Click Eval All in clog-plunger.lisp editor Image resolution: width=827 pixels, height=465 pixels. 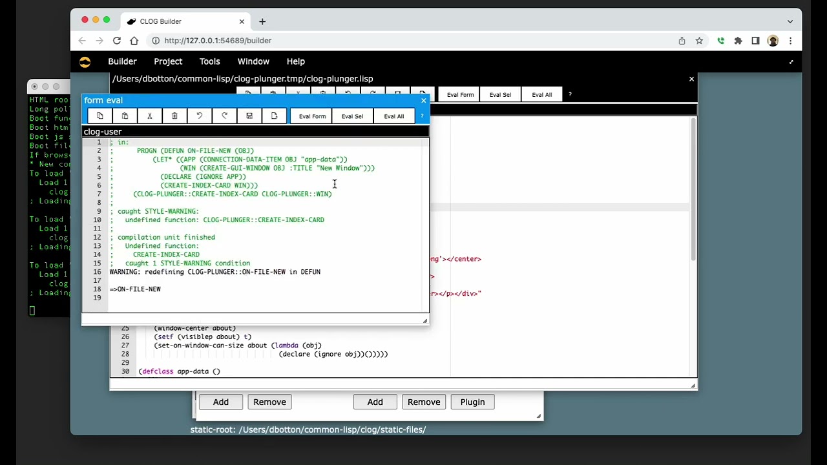[541, 95]
